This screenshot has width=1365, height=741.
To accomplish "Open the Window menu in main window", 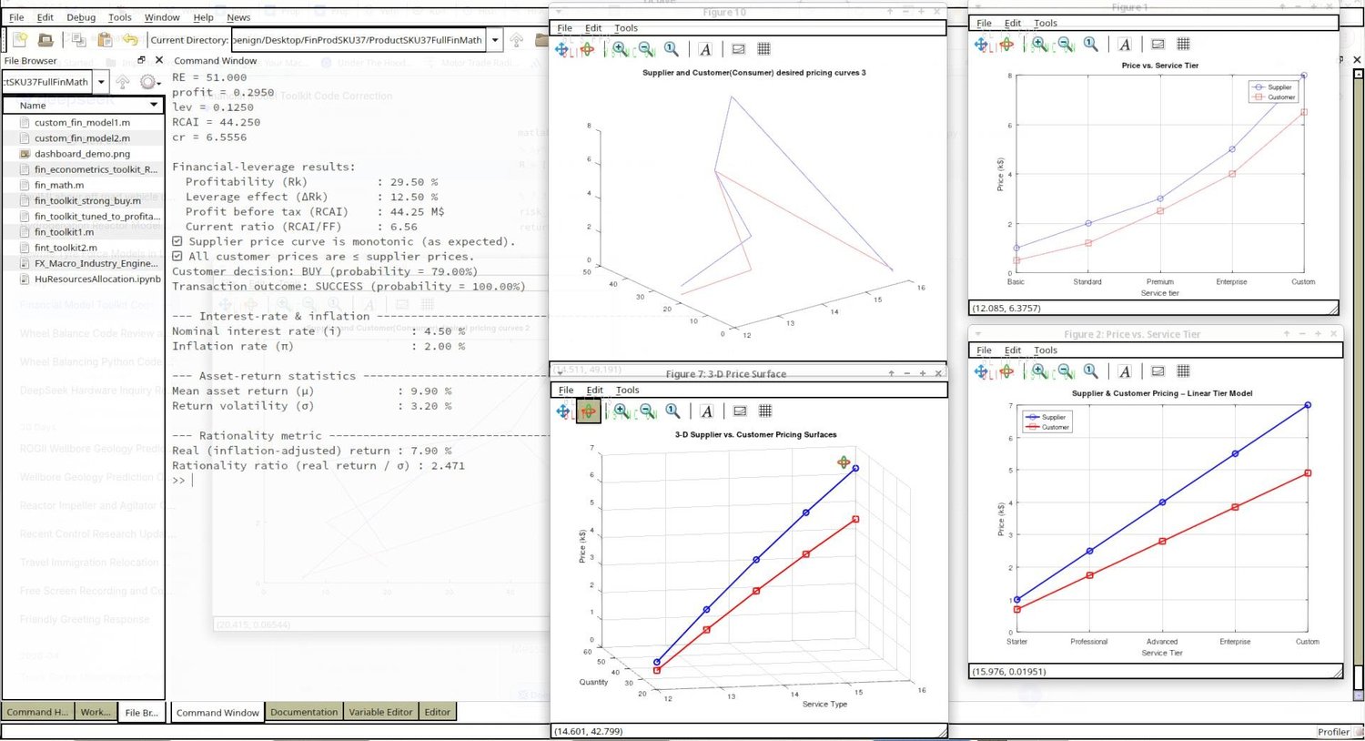I will click(x=162, y=17).
